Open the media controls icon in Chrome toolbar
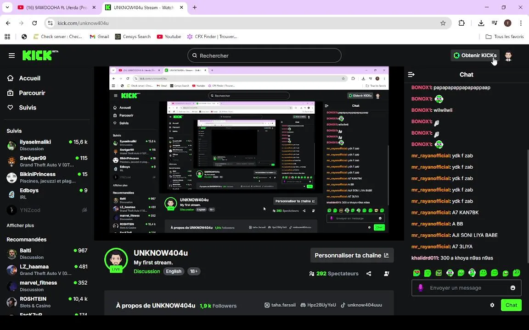Image resolution: width=529 pixels, height=330 pixels. point(495,23)
